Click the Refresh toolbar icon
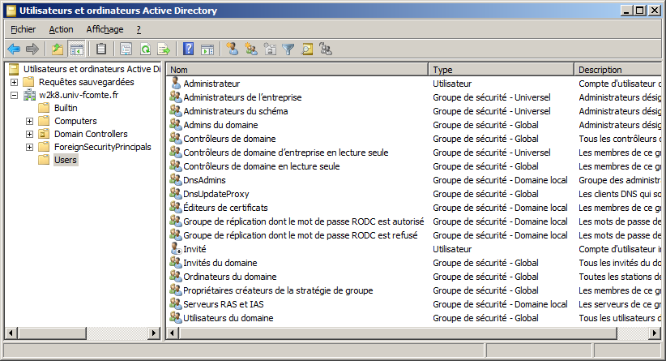Viewport: 666px width, 361px height. (145, 49)
